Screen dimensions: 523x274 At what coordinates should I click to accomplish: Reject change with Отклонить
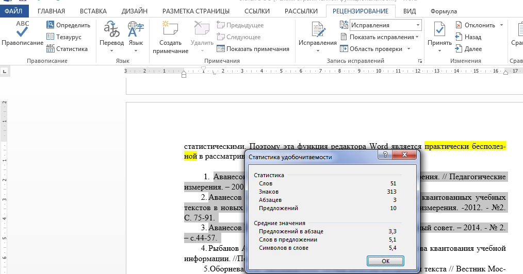coord(476,25)
